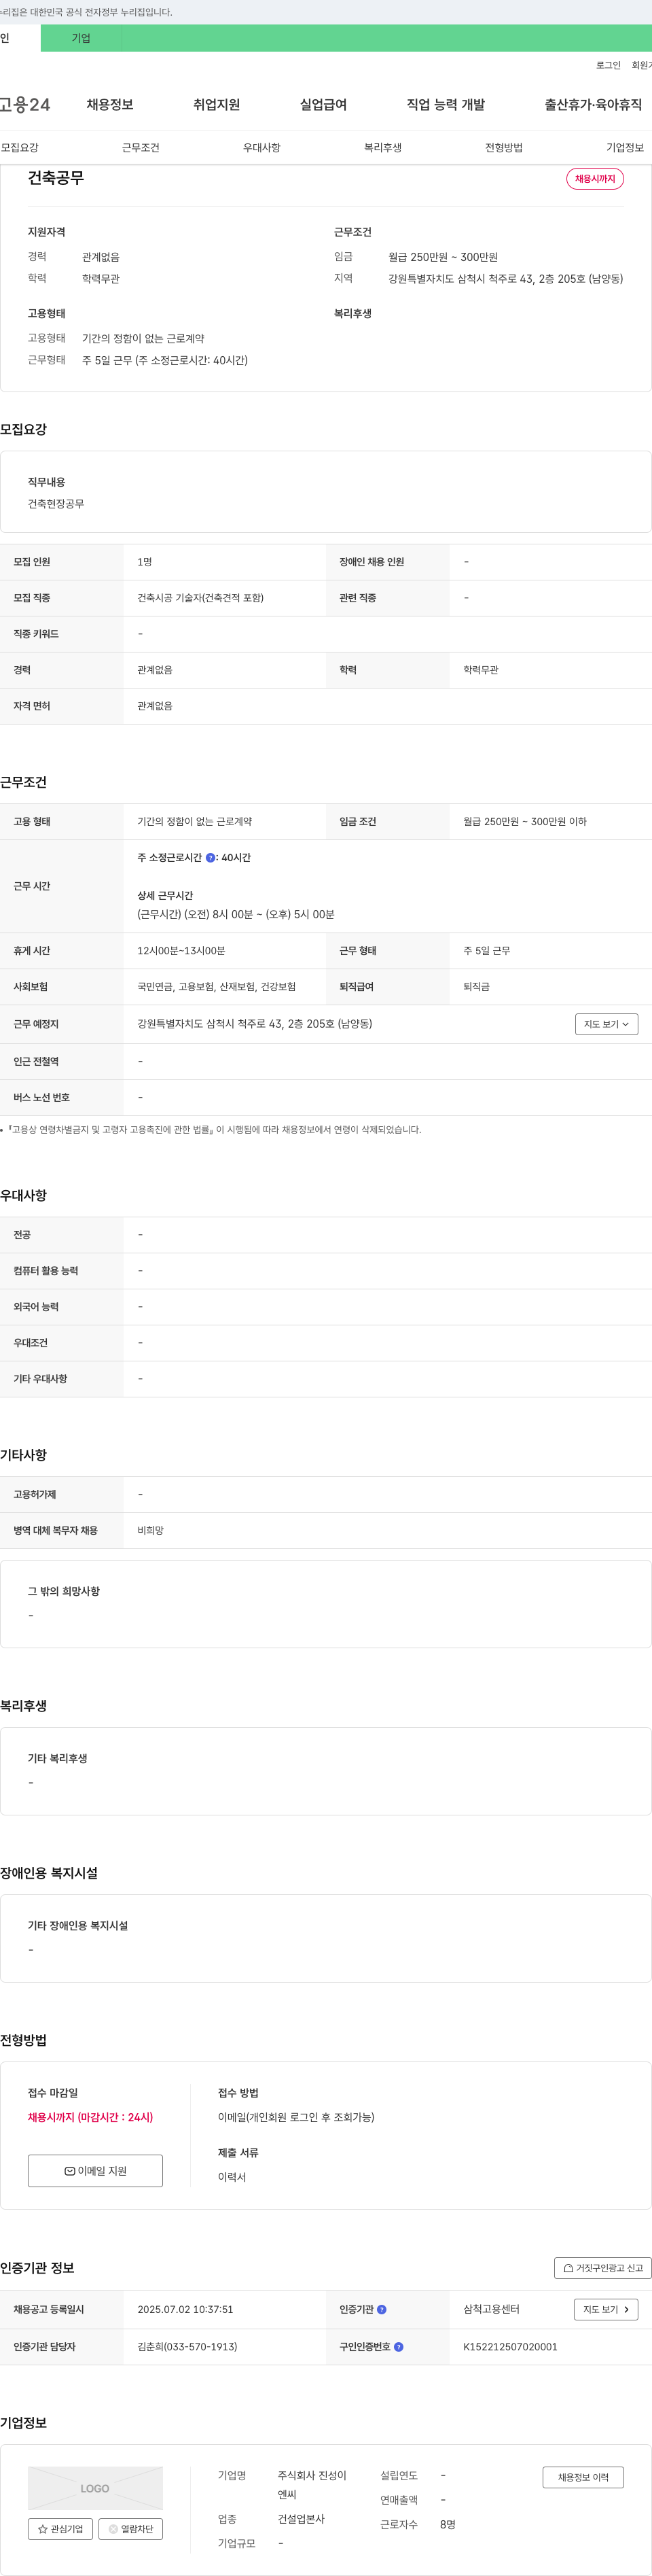652x2576 pixels.
Task: Click the 구인인증번호 help icon
Action: point(398,2347)
